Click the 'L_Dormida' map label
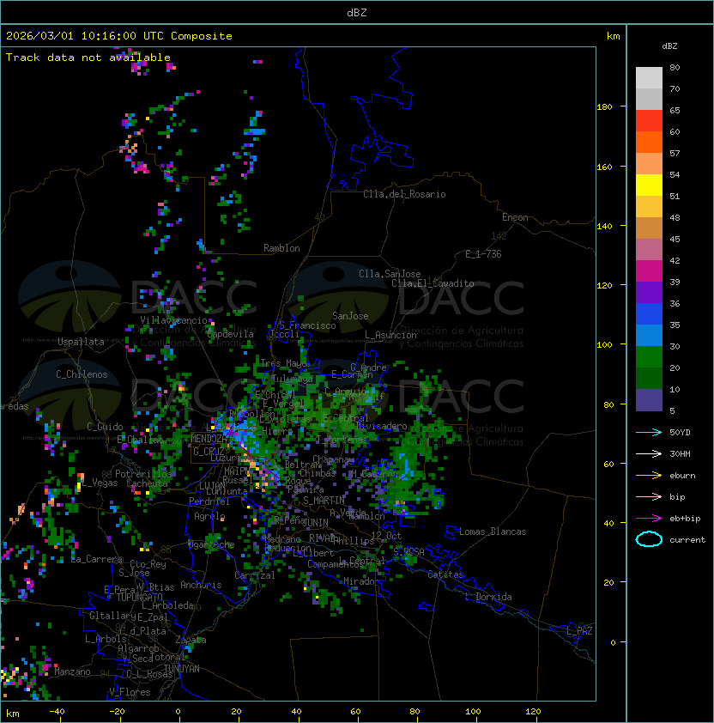The height and width of the screenshot is (723, 714). pyautogui.click(x=488, y=597)
